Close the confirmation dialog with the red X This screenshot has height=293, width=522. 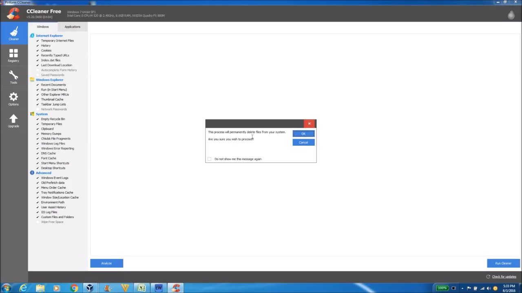pos(309,123)
